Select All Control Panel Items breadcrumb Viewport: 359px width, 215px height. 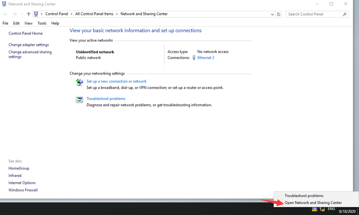pos(94,14)
